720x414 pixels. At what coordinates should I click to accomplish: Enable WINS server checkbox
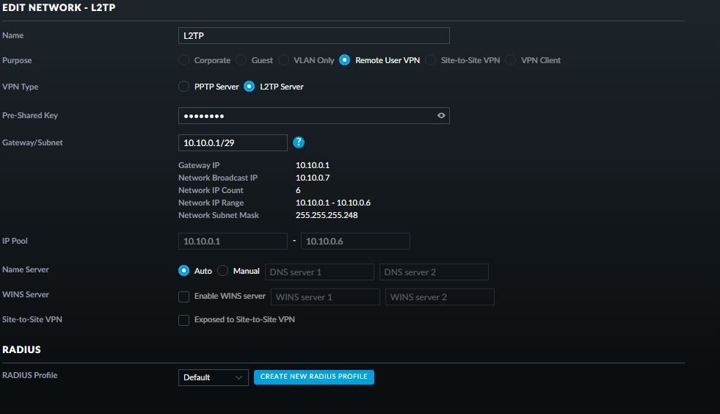click(184, 297)
